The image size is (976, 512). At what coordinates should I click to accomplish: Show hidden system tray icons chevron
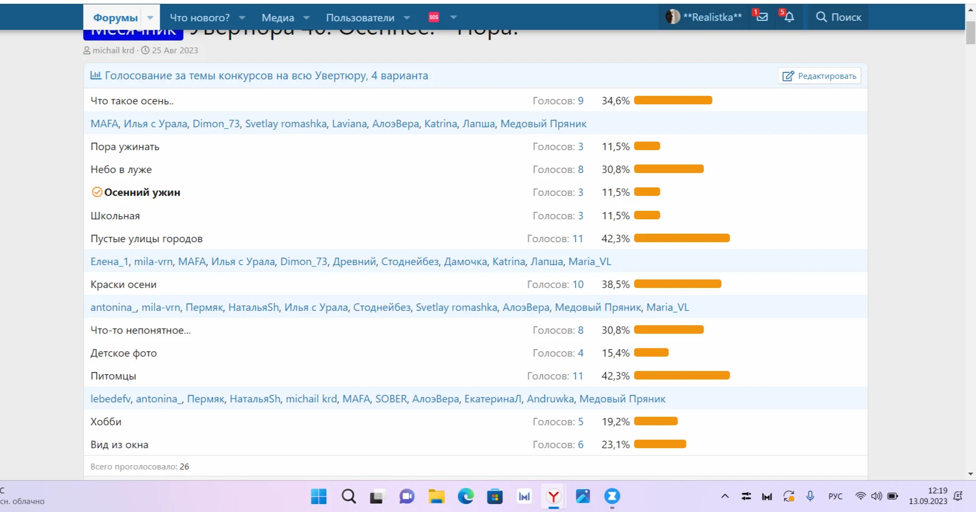point(725,496)
